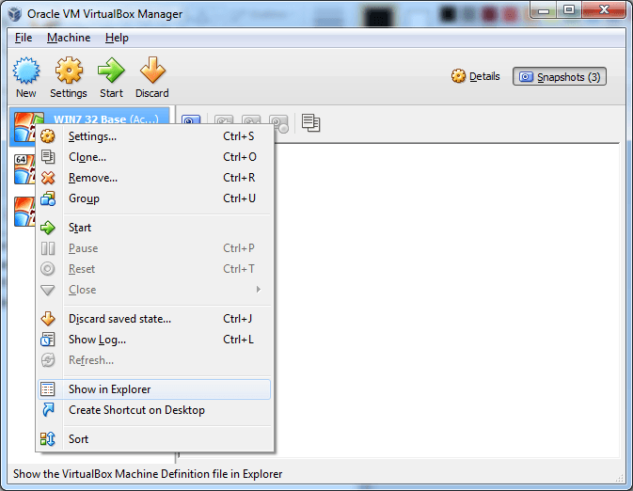Open Settings from the main toolbar
This screenshot has height=491, width=633.
pos(69,77)
